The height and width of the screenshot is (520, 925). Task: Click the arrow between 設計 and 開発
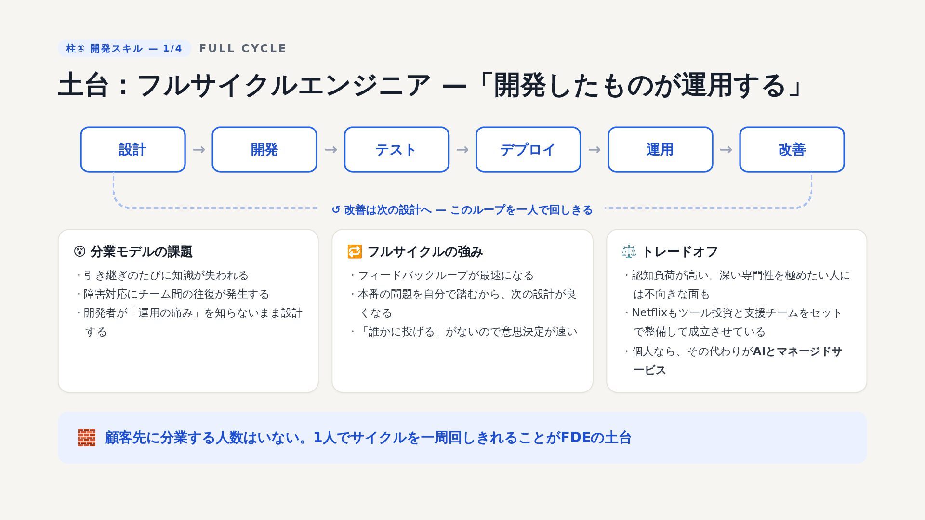199,150
